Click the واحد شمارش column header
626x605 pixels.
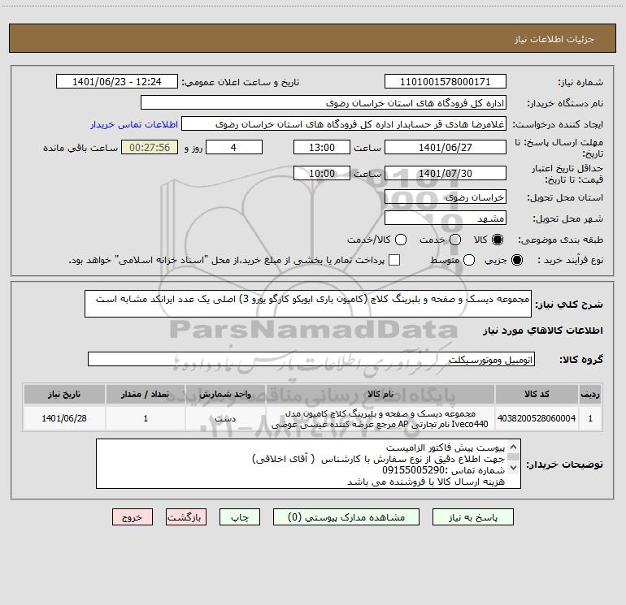click(x=225, y=394)
